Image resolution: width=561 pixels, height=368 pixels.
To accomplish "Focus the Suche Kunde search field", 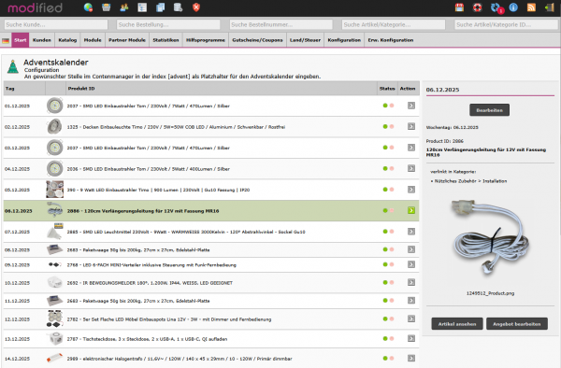I will point(56,24).
